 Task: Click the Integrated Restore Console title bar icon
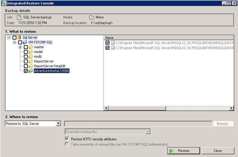pyautogui.click(x=4, y=3)
